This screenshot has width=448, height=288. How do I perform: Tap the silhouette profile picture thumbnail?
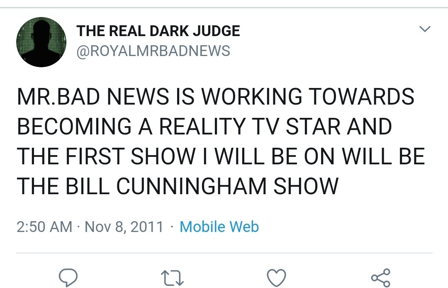(x=41, y=42)
